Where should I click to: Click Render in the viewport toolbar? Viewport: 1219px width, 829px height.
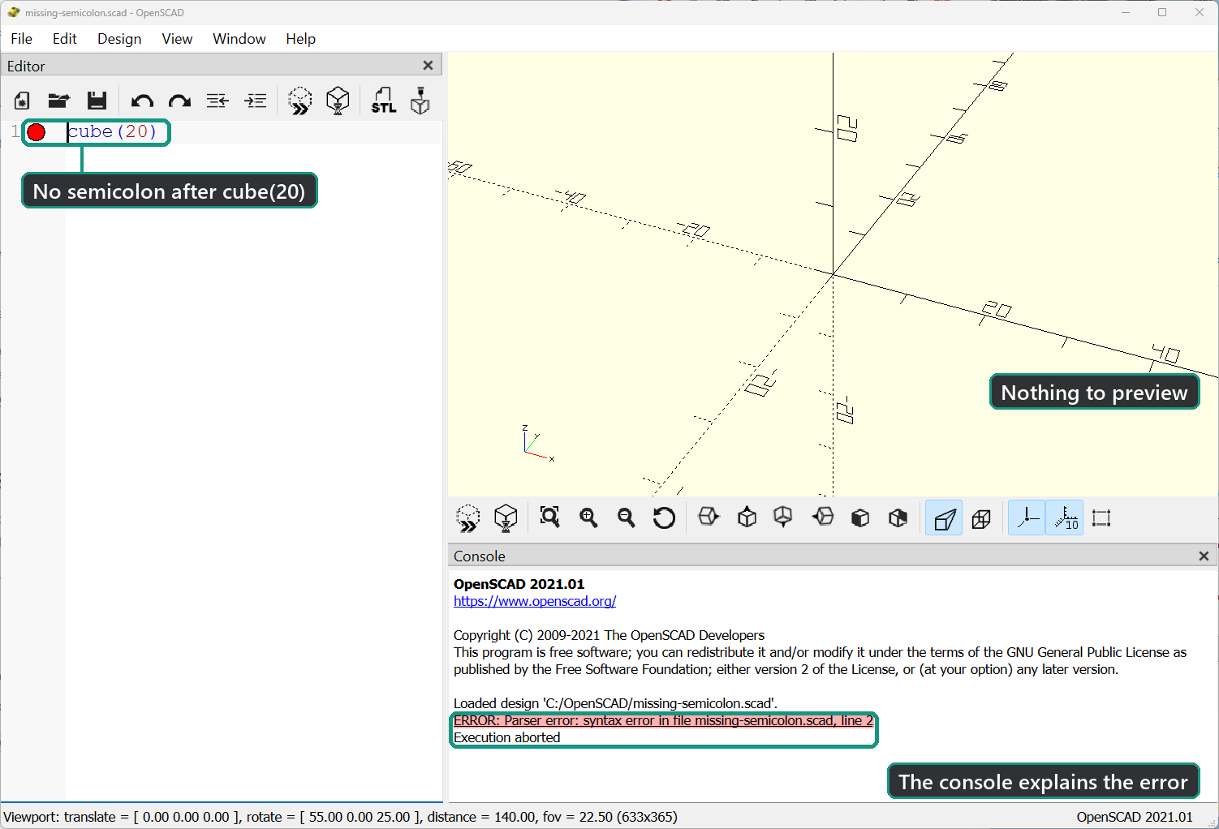[x=506, y=518]
